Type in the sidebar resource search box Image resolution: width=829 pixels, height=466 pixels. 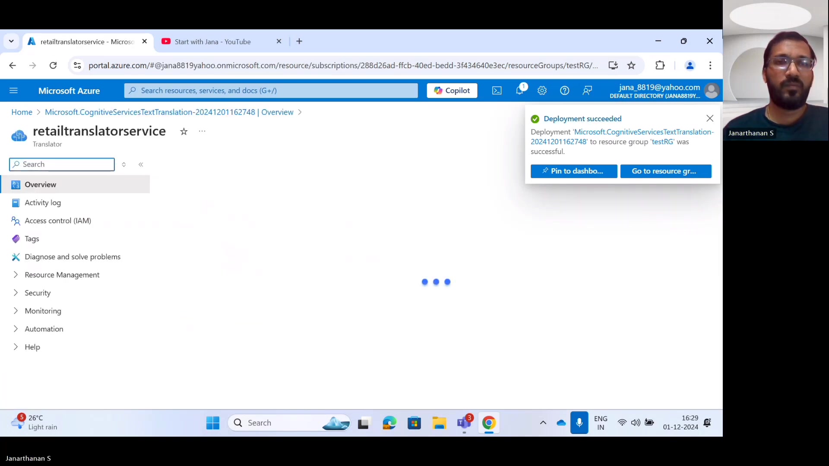(61, 164)
